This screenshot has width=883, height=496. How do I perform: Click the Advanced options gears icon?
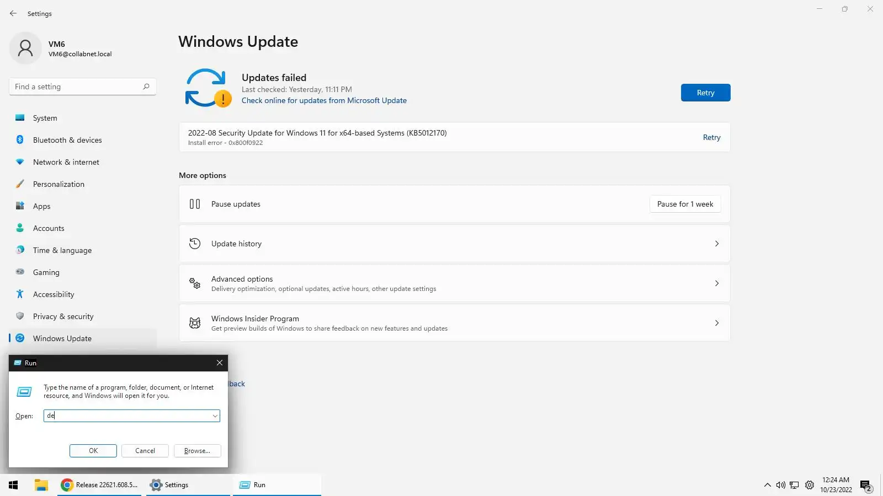[195, 283]
